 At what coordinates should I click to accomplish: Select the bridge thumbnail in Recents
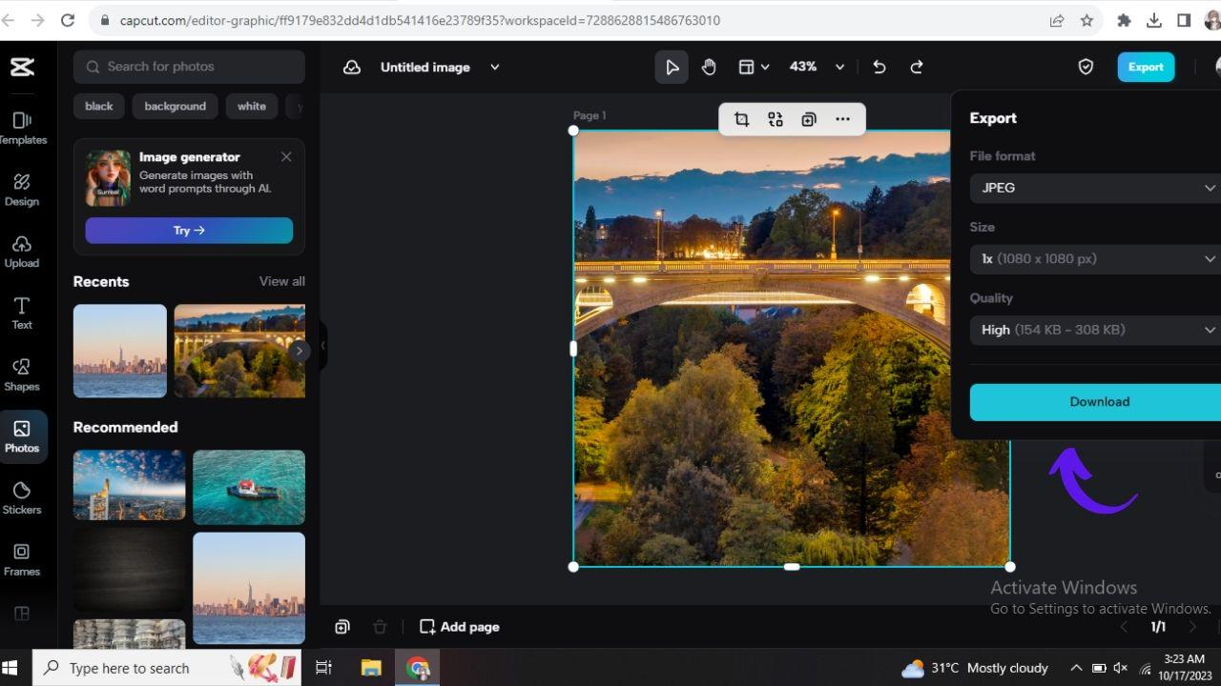[239, 351]
